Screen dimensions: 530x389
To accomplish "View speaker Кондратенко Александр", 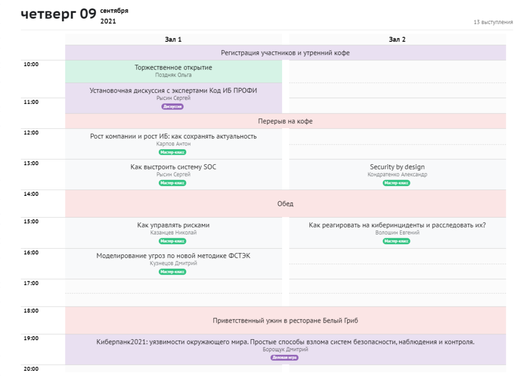I will [x=397, y=175].
